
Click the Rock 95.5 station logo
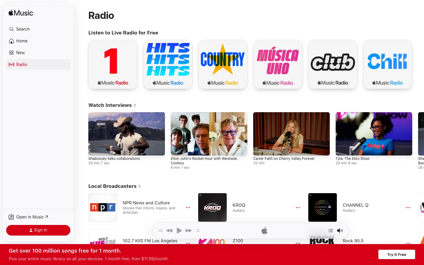[322, 237]
